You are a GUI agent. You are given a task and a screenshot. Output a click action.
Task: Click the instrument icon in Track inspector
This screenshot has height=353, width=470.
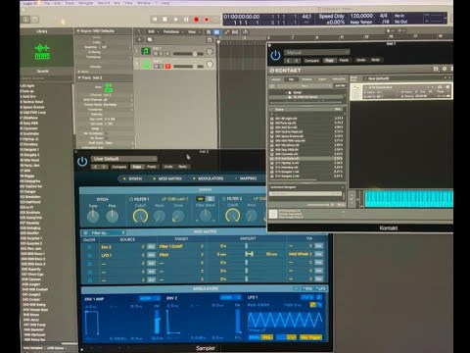pyautogui.click(x=108, y=87)
